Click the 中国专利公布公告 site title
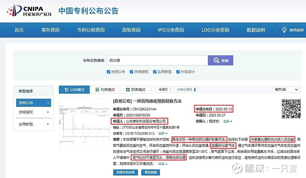Screen dimensions: 306x178 point(88,11)
